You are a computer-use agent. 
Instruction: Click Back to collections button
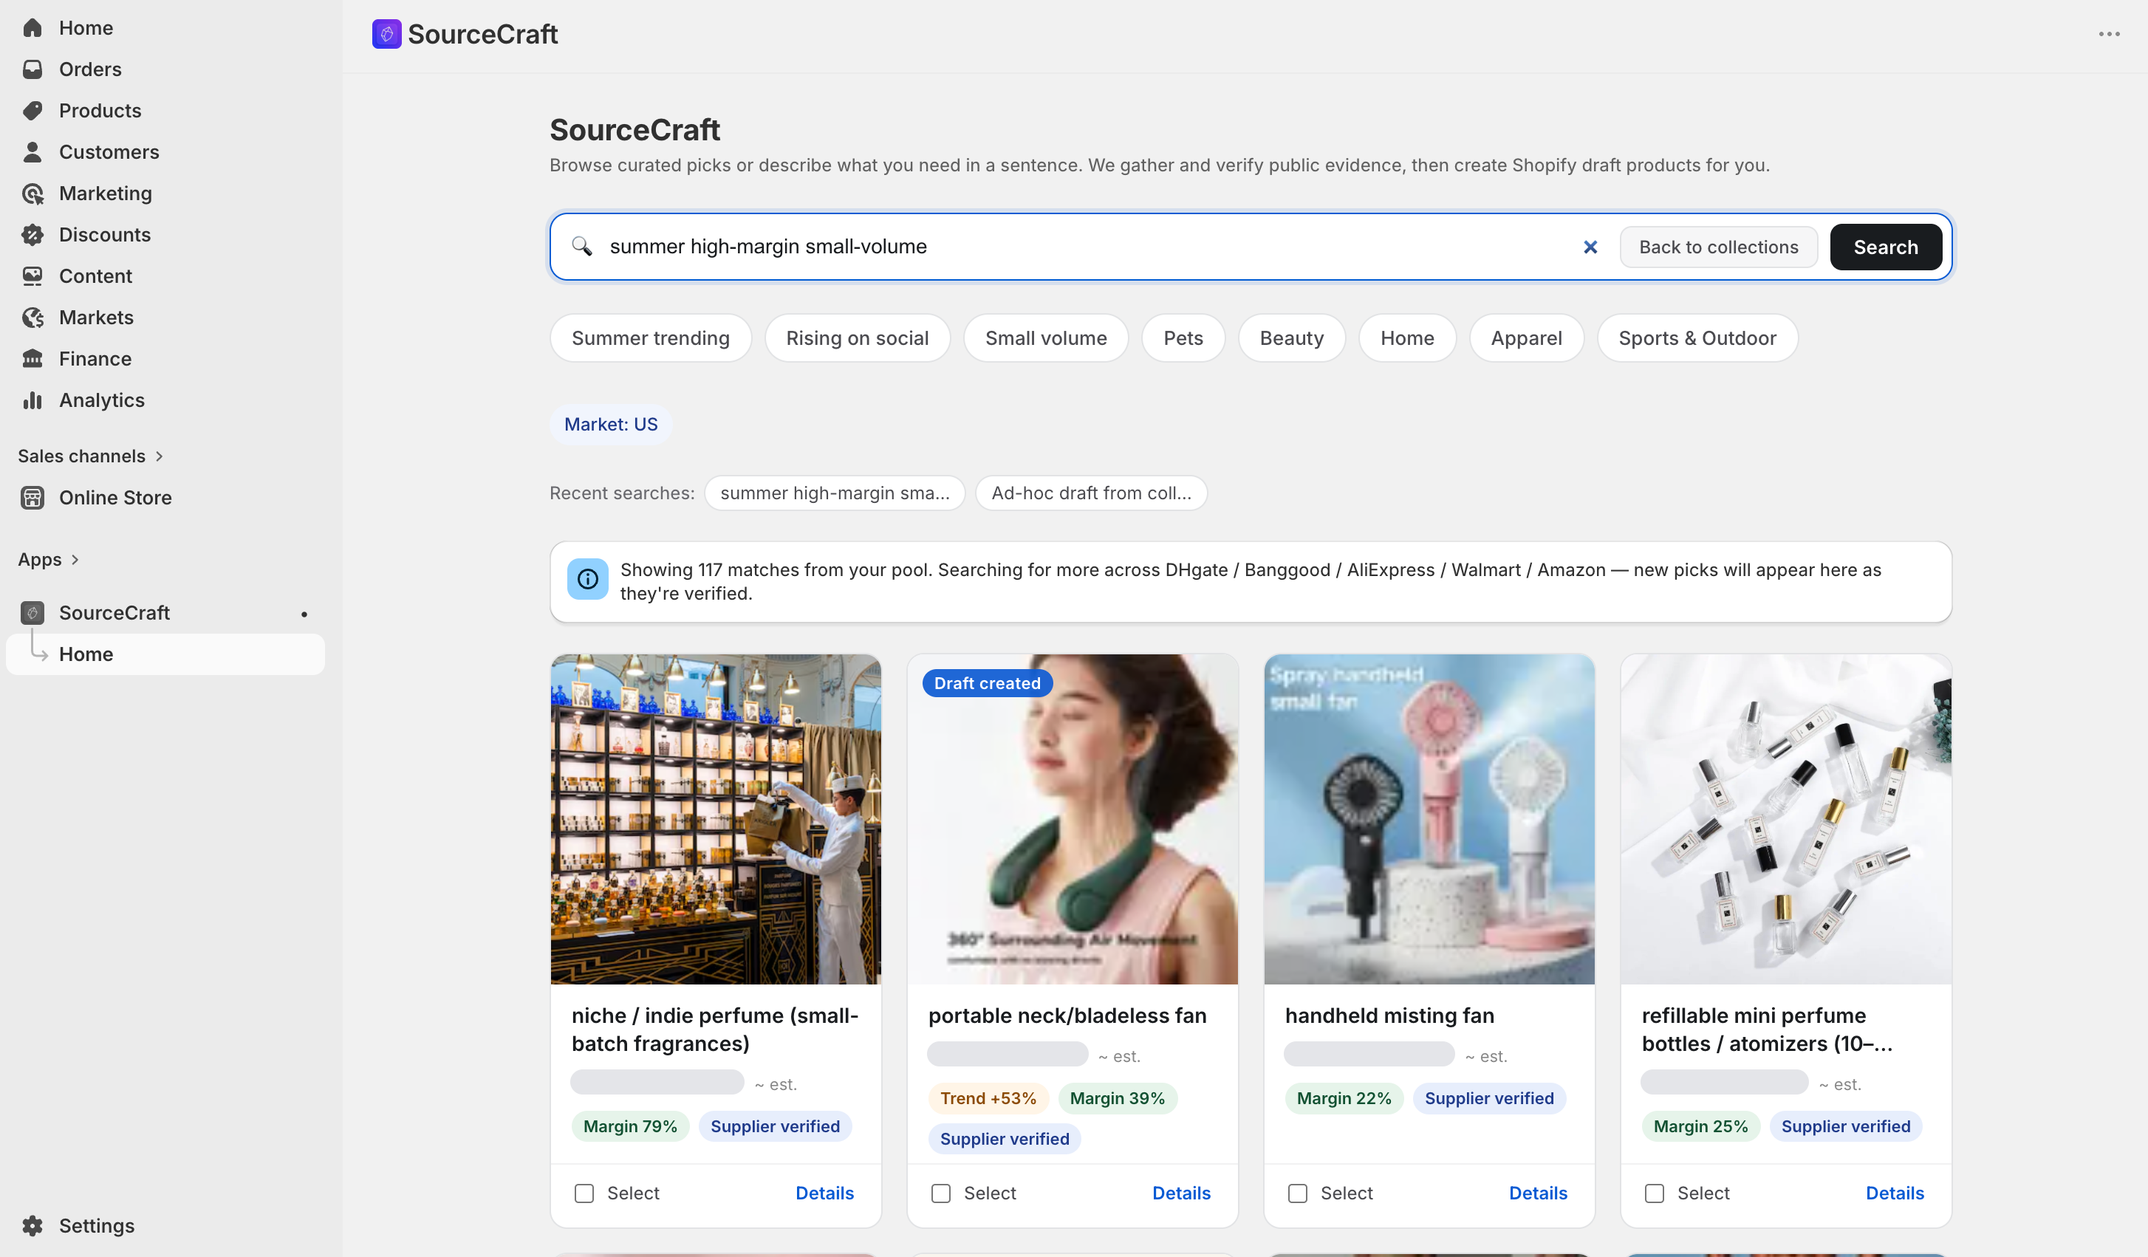tap(1718, 247)
